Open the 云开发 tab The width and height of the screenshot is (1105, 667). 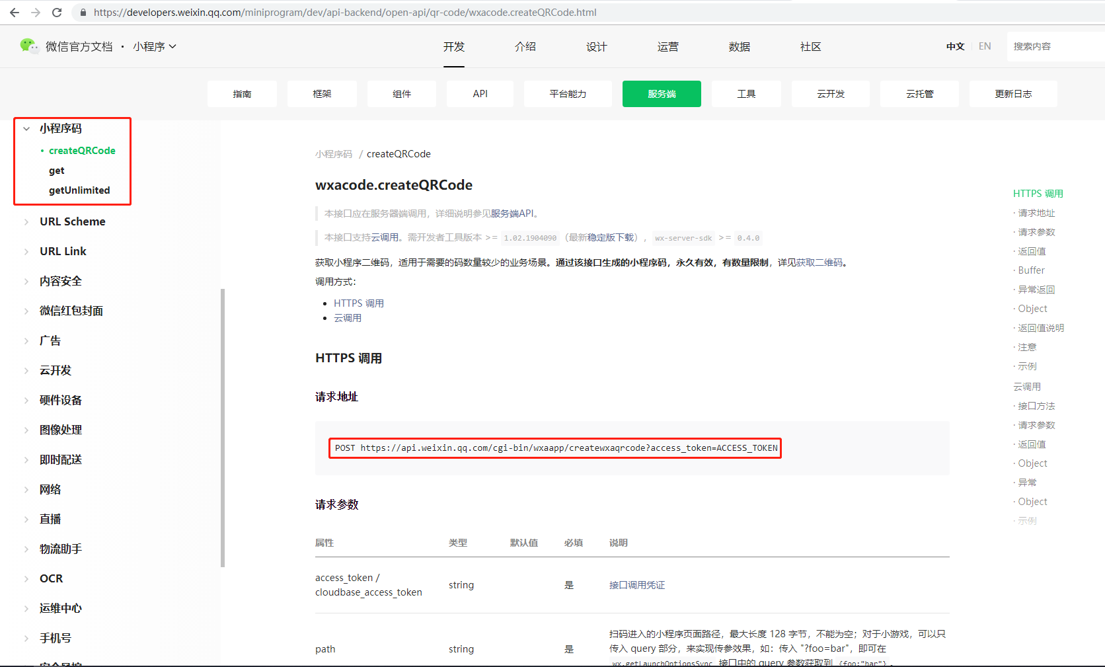pos(831,94)
